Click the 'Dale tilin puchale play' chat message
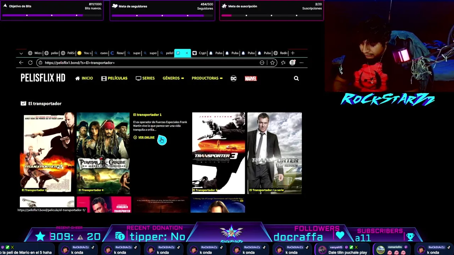The width and height of the screenshot is (454, 255). [348, 253]
